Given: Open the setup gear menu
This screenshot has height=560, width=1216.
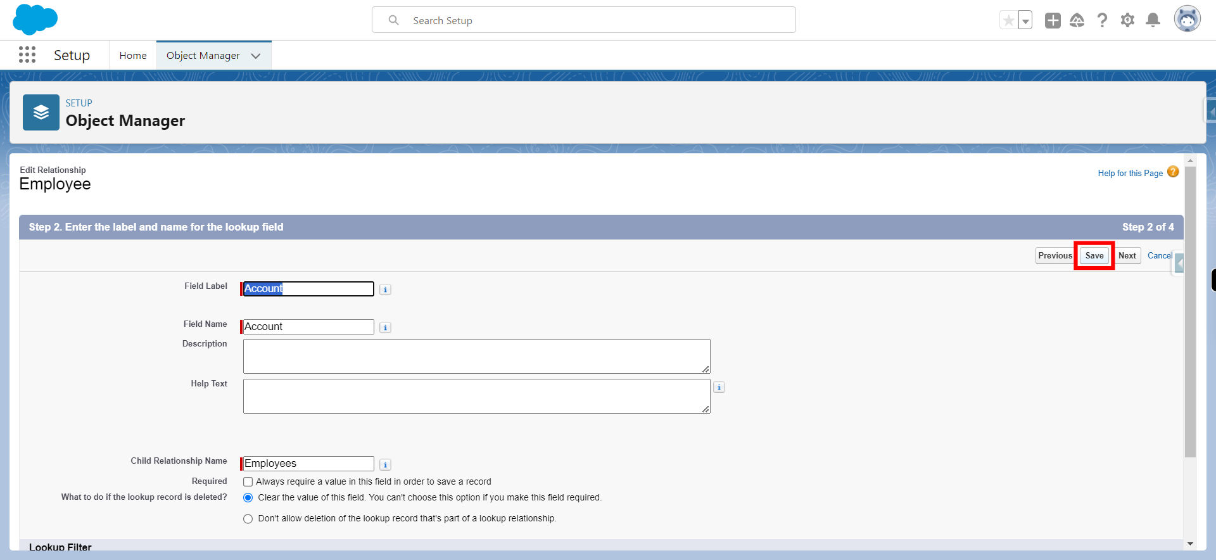Looking at the screenshot, I should coord(1127,20).
